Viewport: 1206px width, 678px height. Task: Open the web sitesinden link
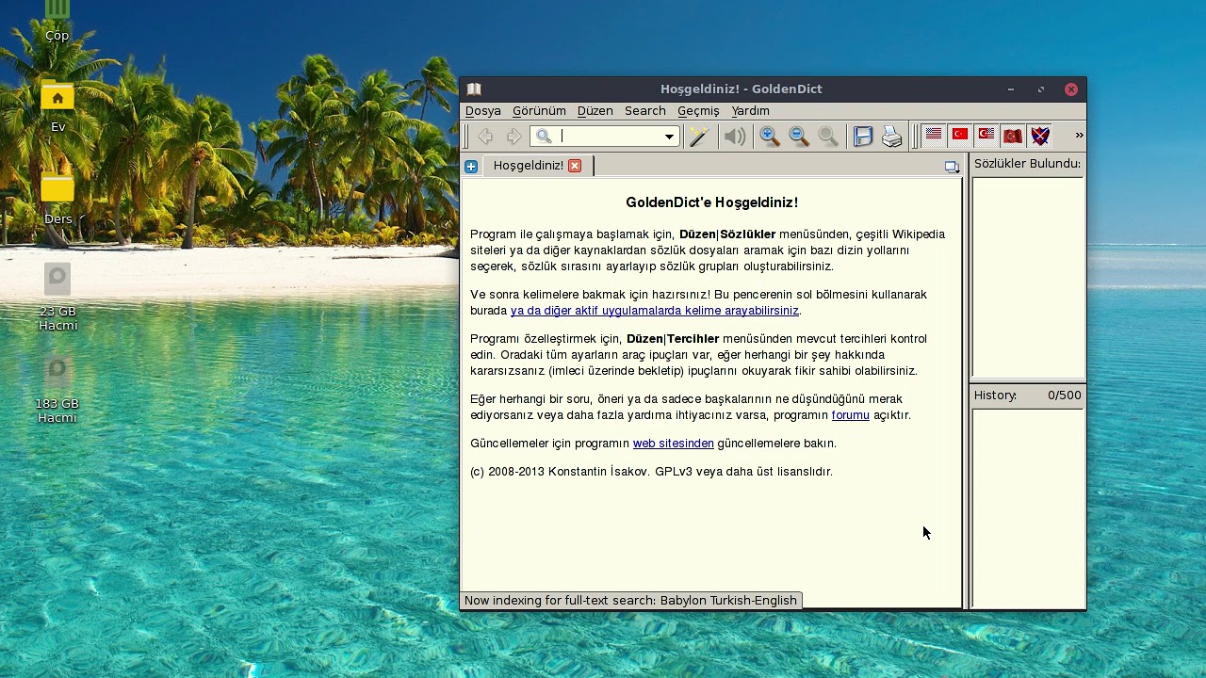pyautogui.click(x=674, y=444)
